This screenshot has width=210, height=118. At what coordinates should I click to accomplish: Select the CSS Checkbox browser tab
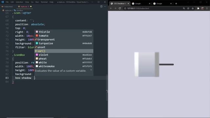(119, 4)
